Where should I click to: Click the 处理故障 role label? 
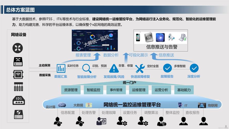click(x=109, y=113)
